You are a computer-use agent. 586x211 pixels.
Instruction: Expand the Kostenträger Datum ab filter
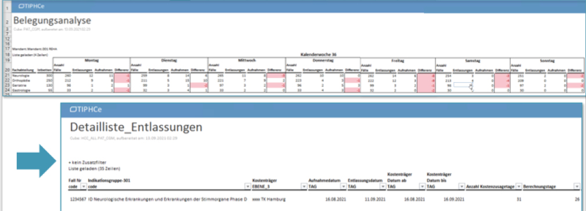(422, 186)
